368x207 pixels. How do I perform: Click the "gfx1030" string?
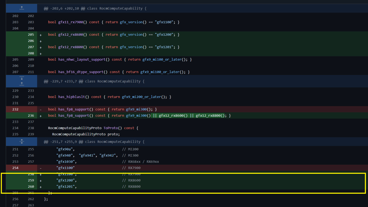point(66,162)
